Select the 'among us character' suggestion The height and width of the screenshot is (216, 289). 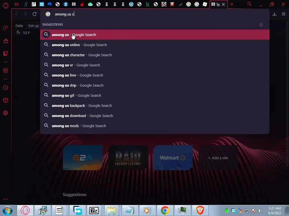pyautogui.click(x=155, y=55)
